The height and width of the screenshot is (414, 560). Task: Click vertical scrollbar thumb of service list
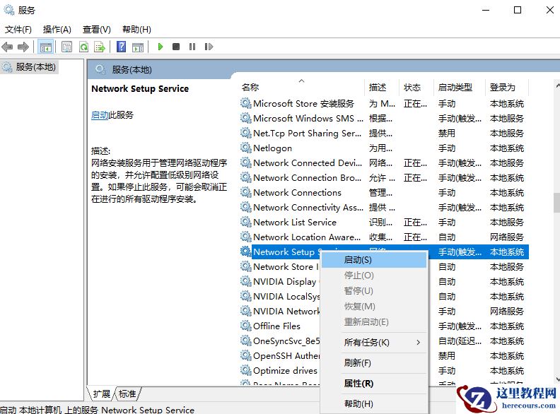556,203
